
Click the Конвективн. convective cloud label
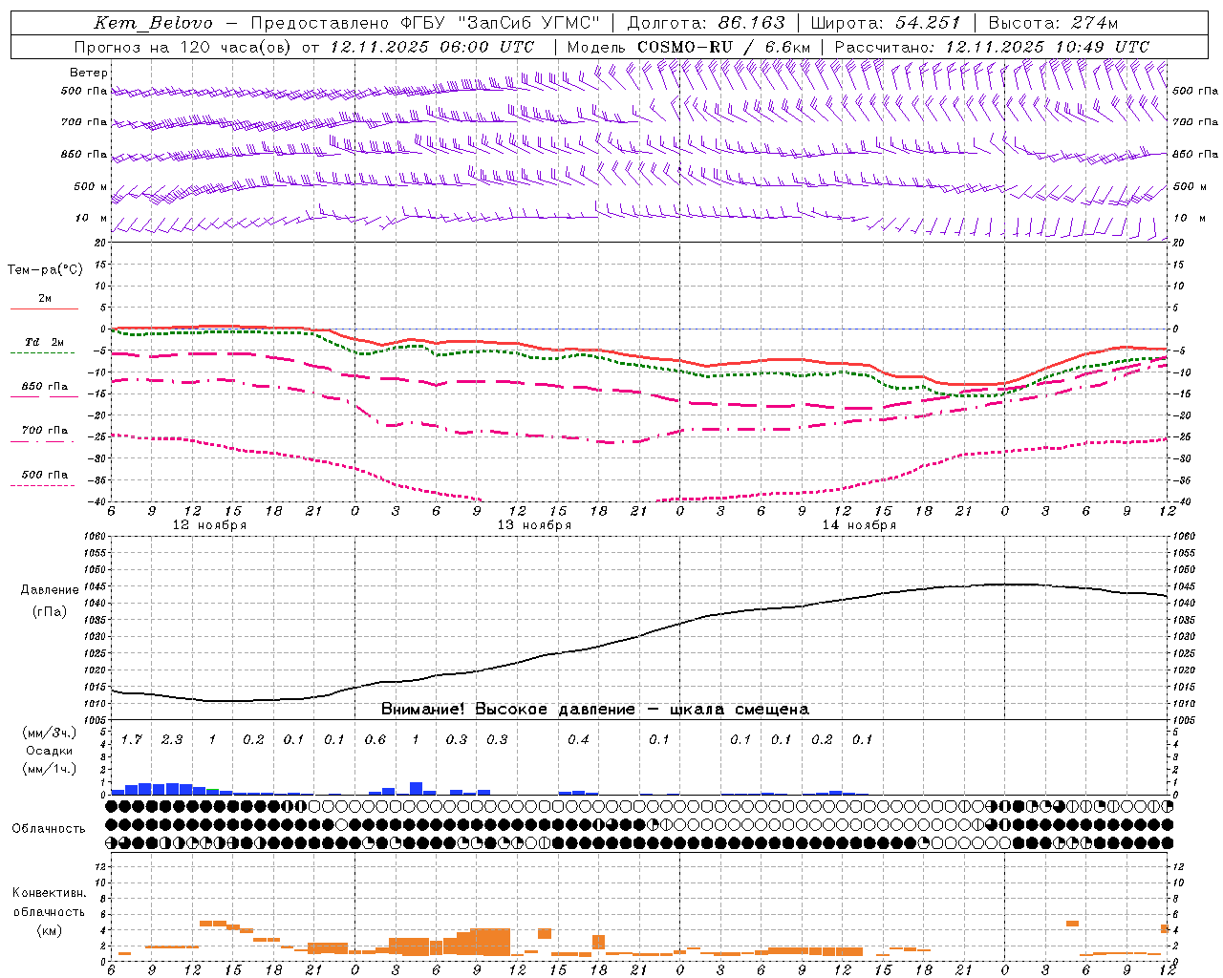49,893
